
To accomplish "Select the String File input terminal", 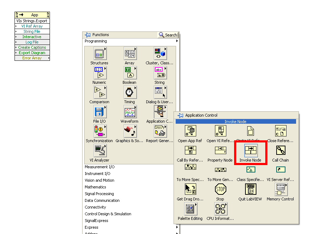I will point(32,31).
